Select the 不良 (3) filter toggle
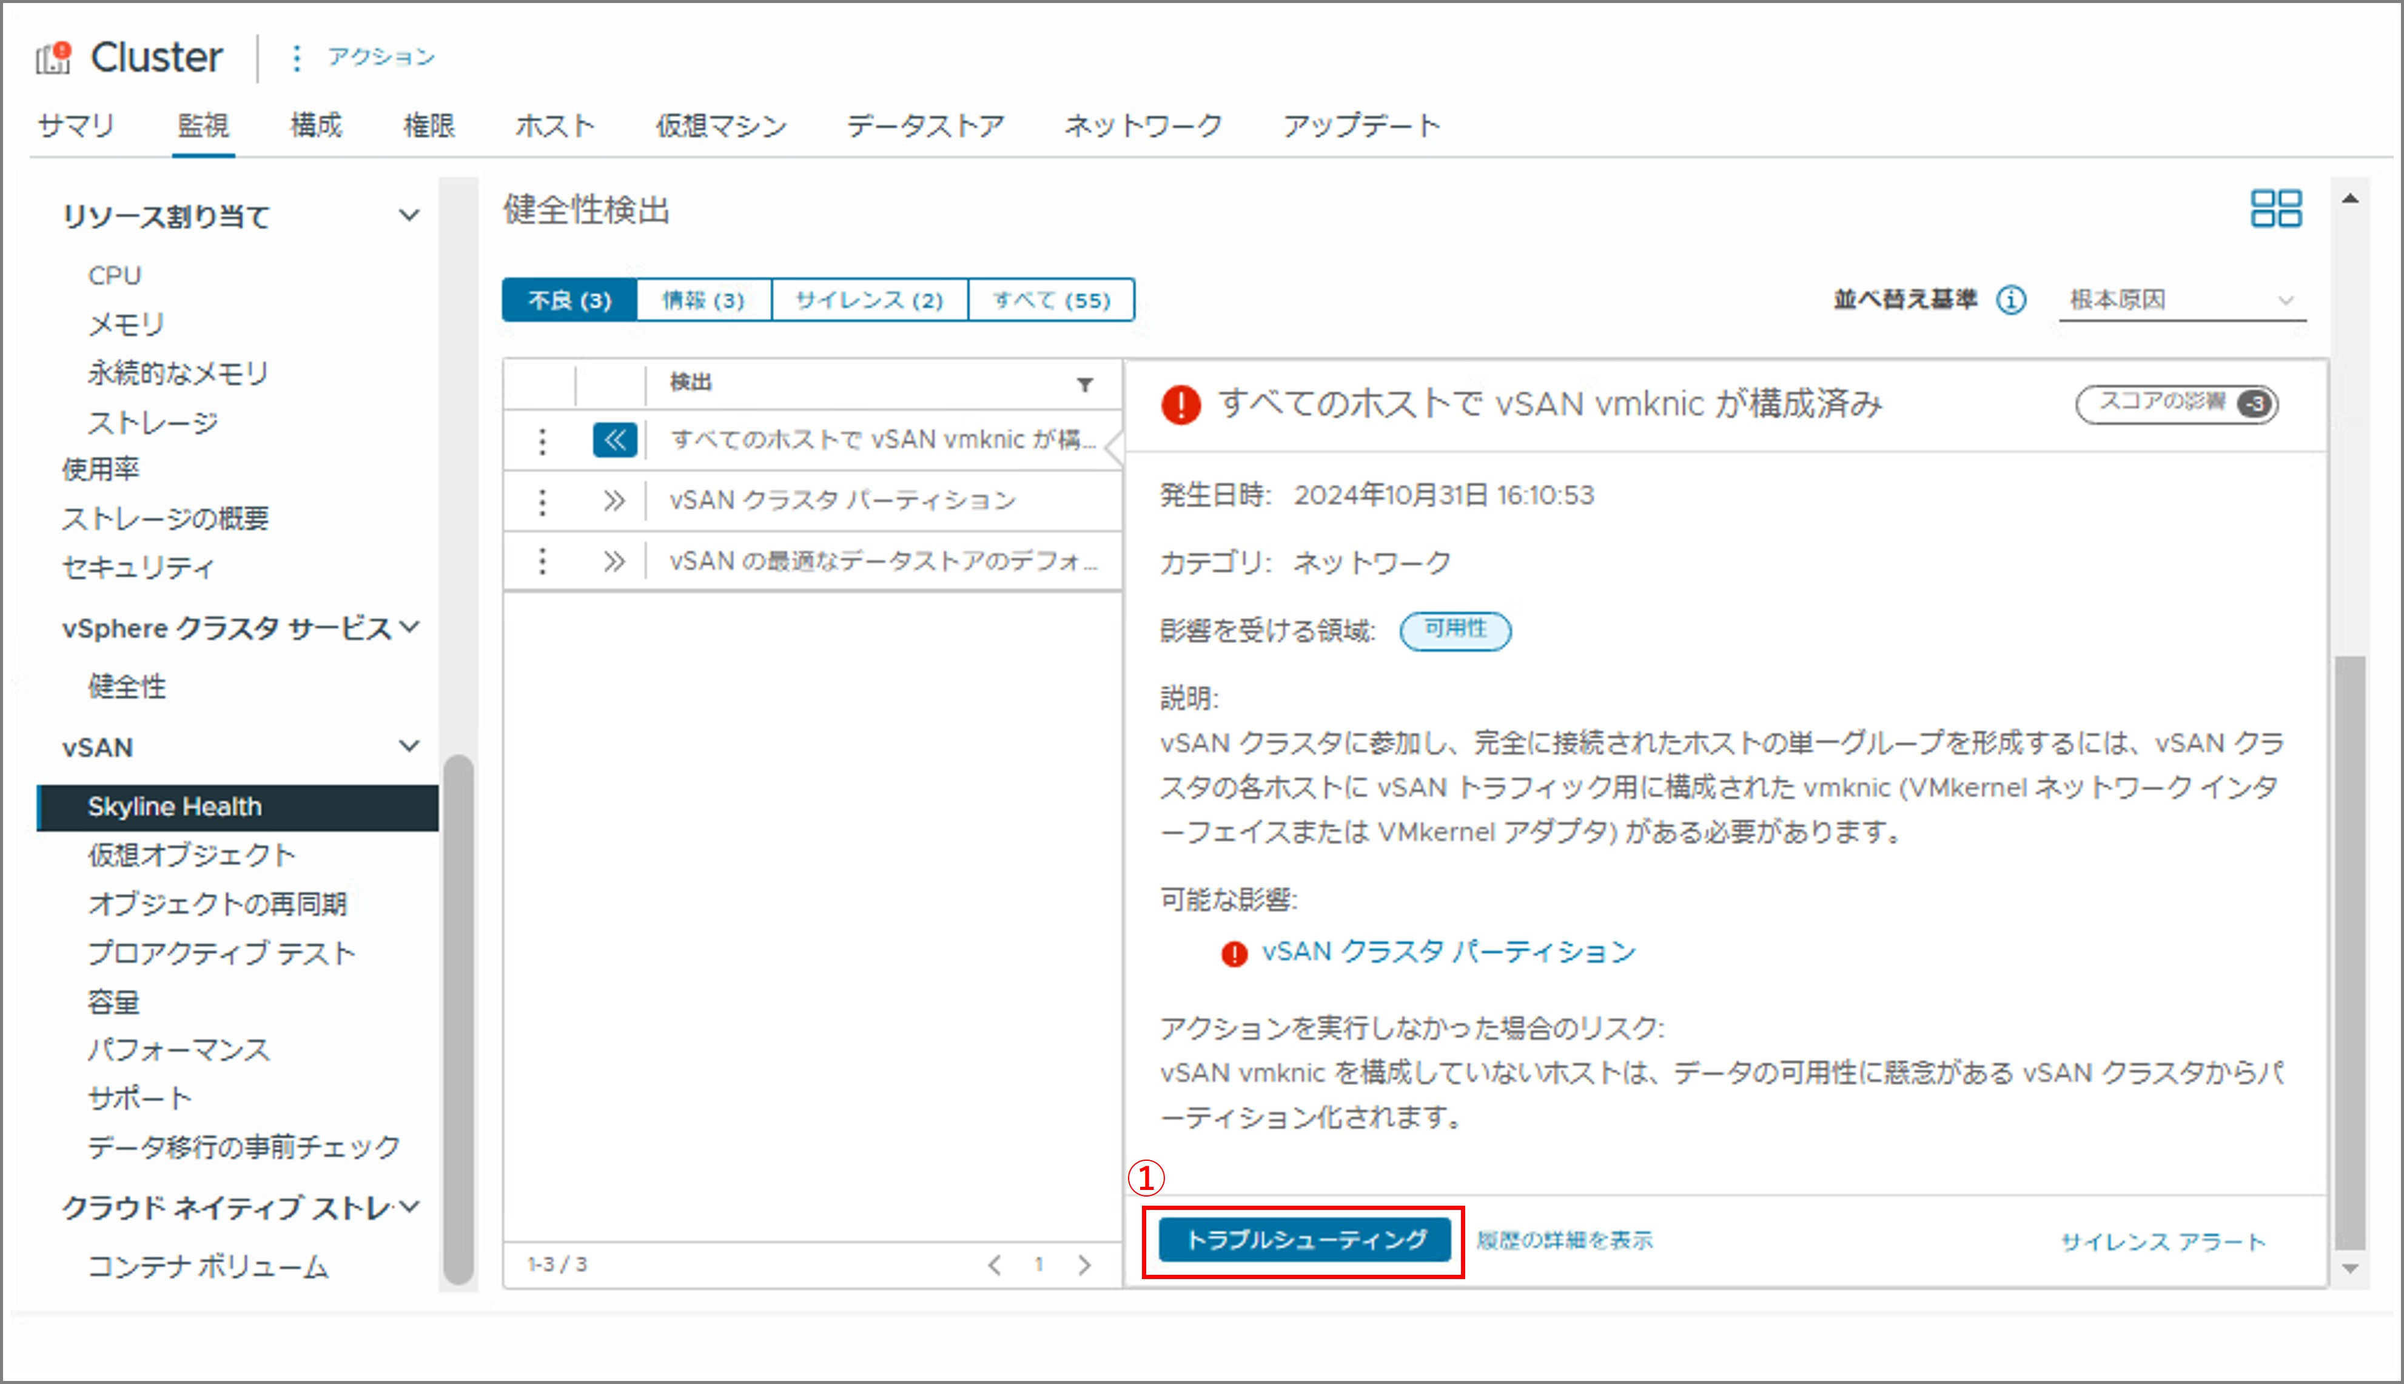This screenshot has height=1384, width=2404. tap(569, 300)
